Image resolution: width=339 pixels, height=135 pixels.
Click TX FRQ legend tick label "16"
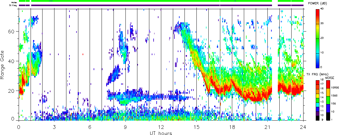pyautogui.click(x=322, y=88)
